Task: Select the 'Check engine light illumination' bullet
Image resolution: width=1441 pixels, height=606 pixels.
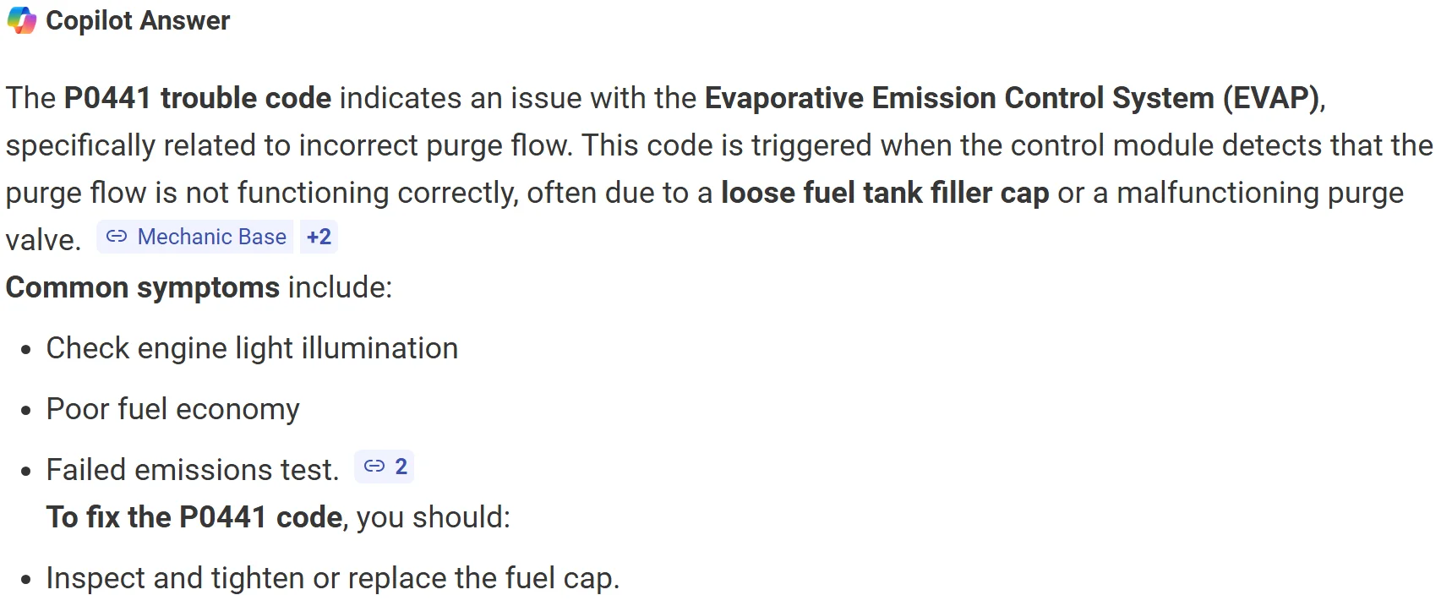Action: tap(252, 348)
